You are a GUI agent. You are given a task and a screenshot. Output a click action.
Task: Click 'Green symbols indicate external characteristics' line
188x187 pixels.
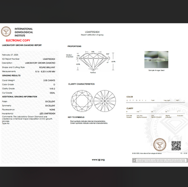(89, 123)
